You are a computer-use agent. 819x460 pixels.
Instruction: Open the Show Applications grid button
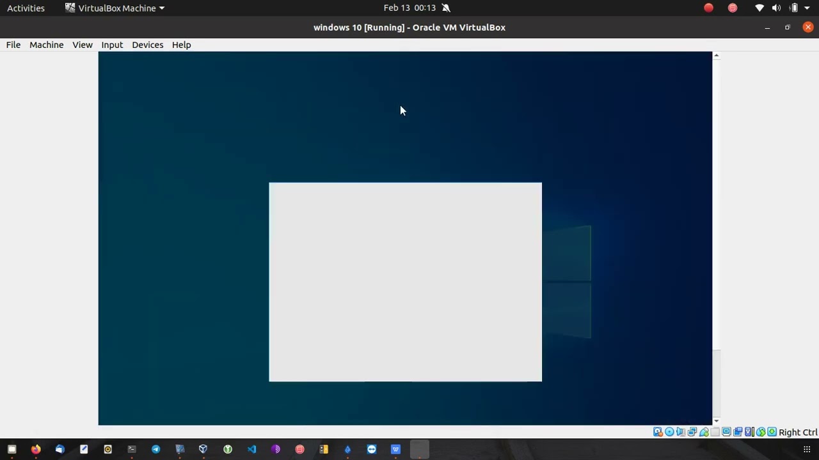click(x=807, y=449)
